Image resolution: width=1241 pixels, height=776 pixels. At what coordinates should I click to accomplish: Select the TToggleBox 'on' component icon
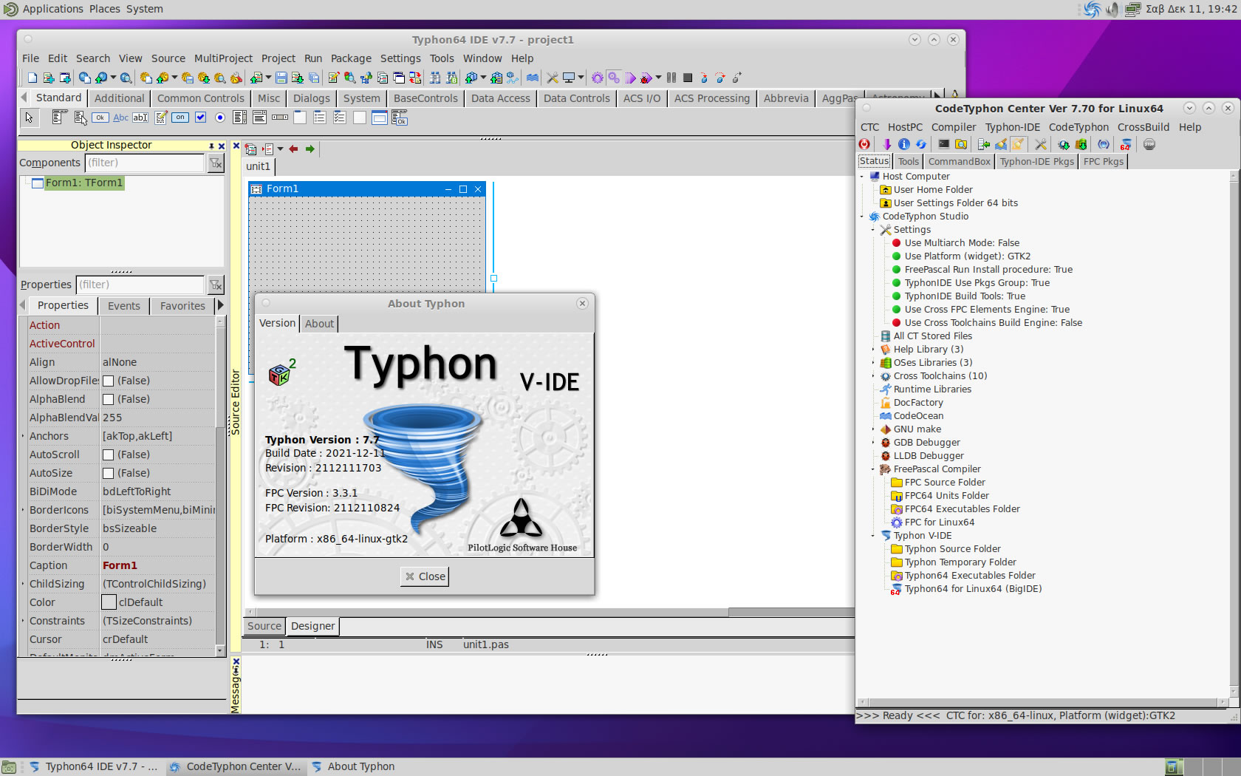click(x=180, y=118)
